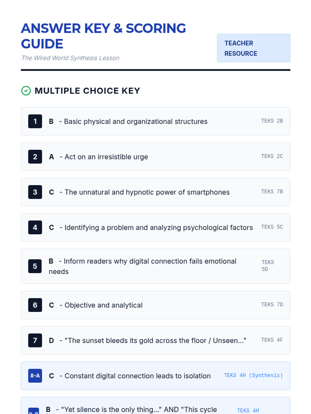Click 'The Wired World Synthesis Lesson' subtitle
The height and width of the screenshot is (414, 311).
tap(70, 58)
